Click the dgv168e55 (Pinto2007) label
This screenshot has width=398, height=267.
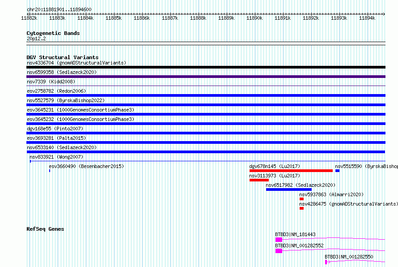pos(55,129)
